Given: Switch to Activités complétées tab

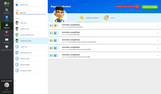Looking at the screenshot, I should pos(89,18).
